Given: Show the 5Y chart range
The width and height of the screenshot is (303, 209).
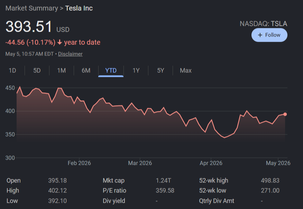Looking at the screenshot, I should (160, 70).
